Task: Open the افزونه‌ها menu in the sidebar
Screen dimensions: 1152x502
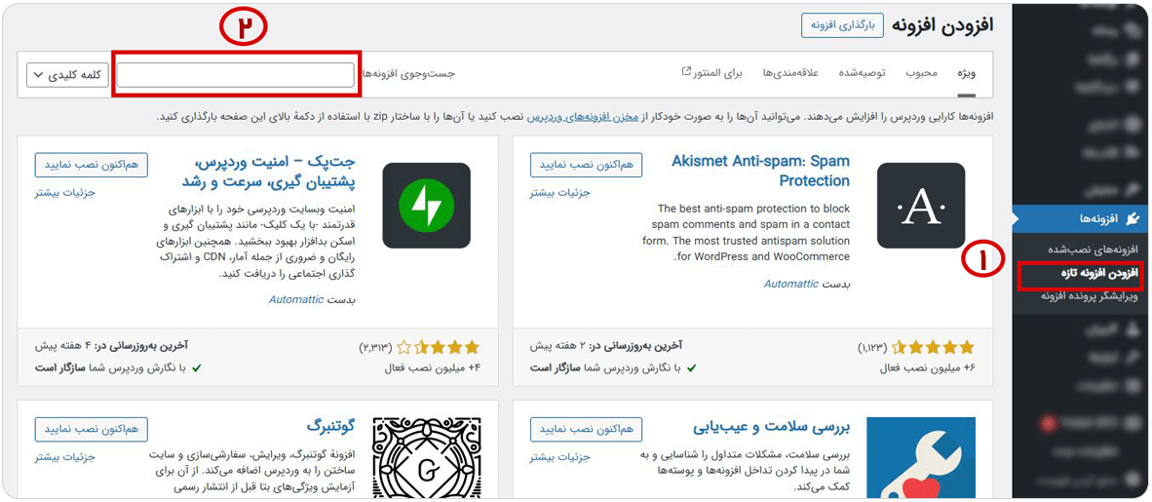Action: [1082, 218]
